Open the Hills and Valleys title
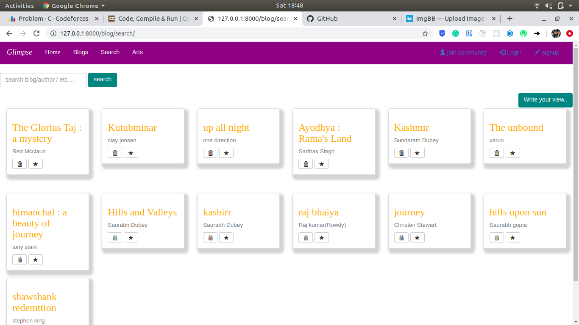The height and width of the screenshot is (325, 579). (x=142, y=212)
